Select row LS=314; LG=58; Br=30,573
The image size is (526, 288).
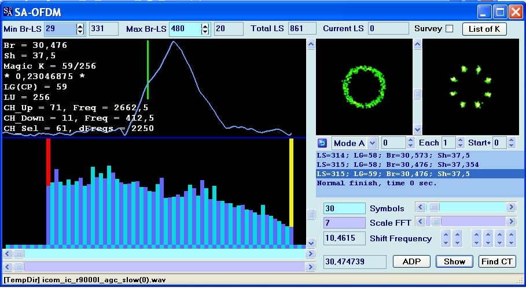click(421, 155)
